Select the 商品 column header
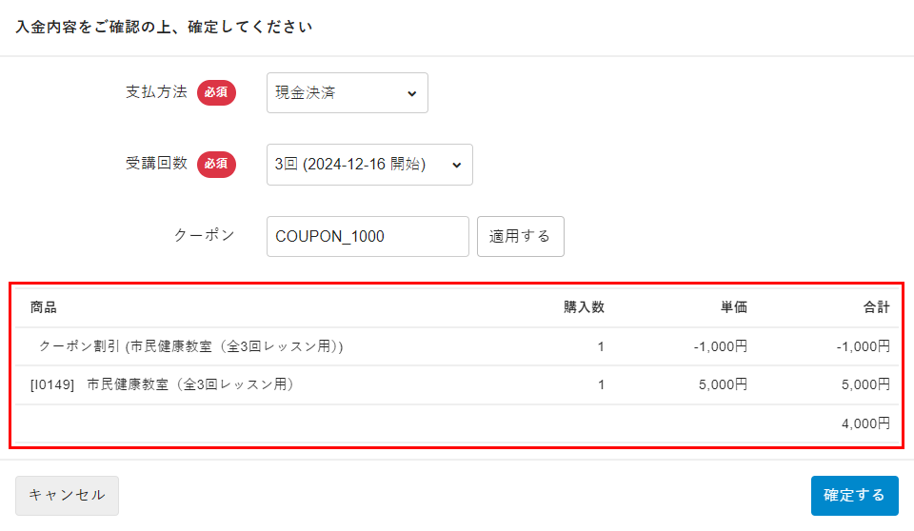 tap(44, 307)
